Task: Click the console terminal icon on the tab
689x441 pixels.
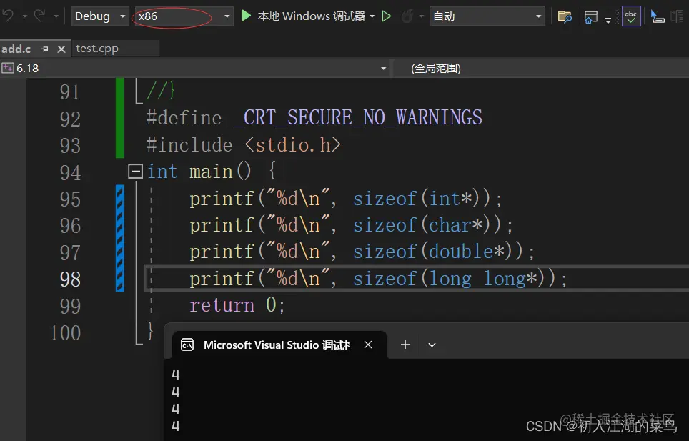Action: pyautogui.click(x=187, y=345)
